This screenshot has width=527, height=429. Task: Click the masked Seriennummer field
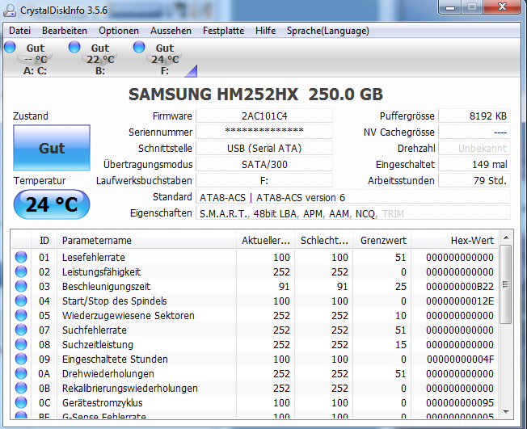[x=264, y=132]
